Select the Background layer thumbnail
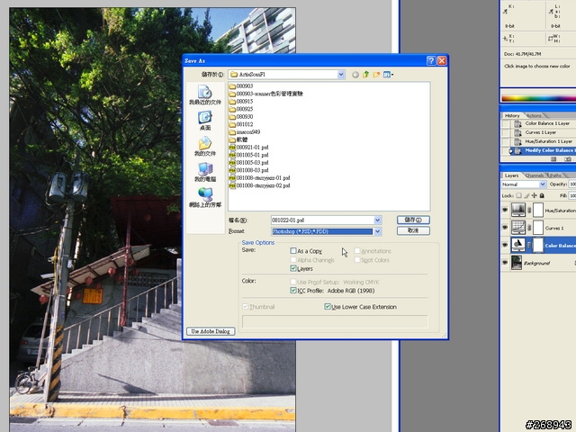The height and width of the screenshot is (432, 576). [517, 263]
